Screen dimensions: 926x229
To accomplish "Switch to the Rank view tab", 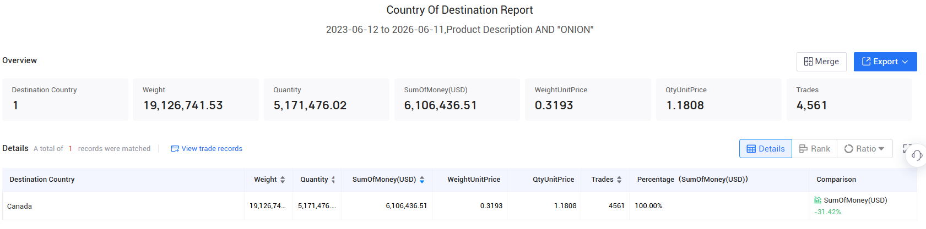I will tap(814, 149).
